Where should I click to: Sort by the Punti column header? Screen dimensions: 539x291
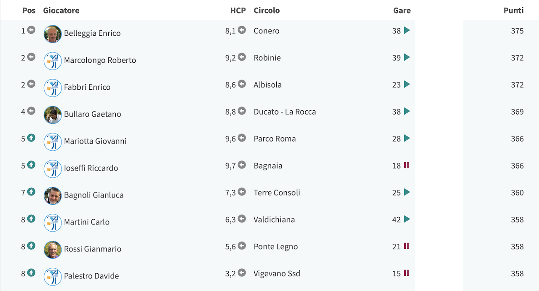[513, 11]
